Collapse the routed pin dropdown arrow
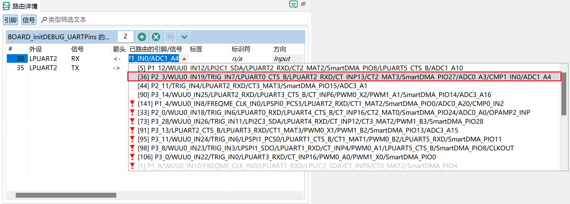The height and width of the screenshot is (204, 570). (184, 59)
